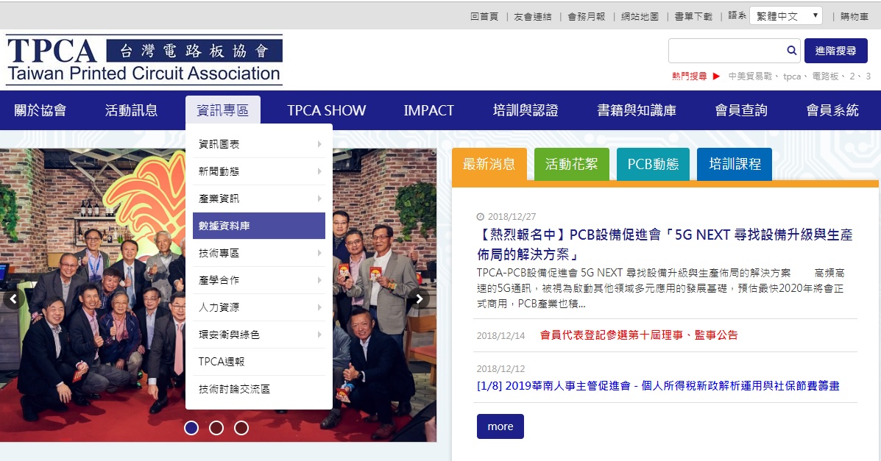Viewport: 881px width, 461px height.
Task: Click hot search term tpca
Action: click(x=793, y=76)
